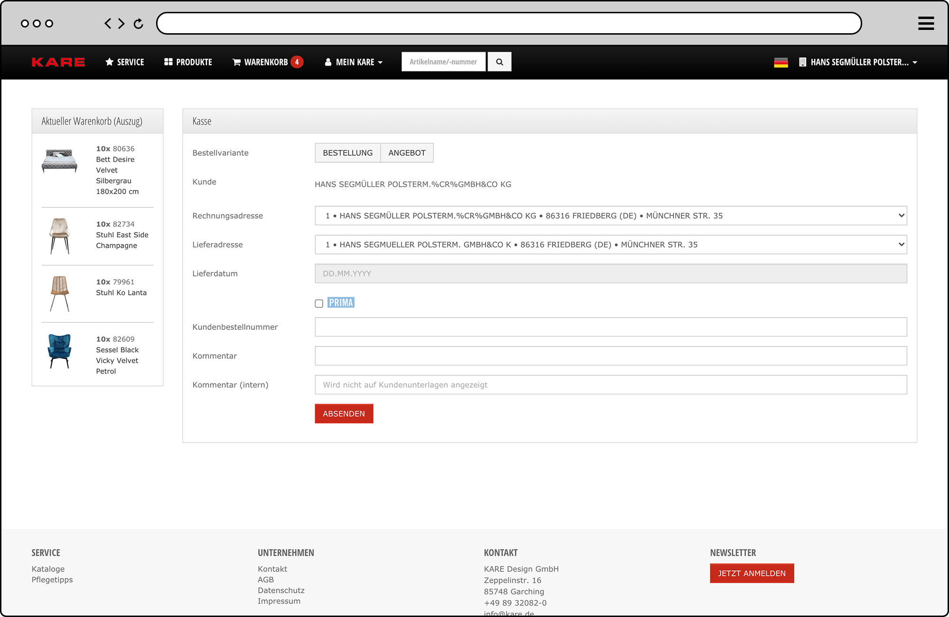Click the ABSENDEN submit button
The height and width of the screenshot is (617, 949).
click(344, 413)
